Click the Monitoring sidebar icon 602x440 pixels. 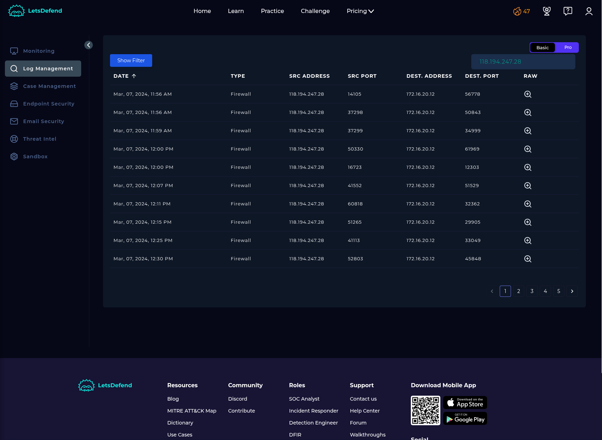click(x=14, y=51)
